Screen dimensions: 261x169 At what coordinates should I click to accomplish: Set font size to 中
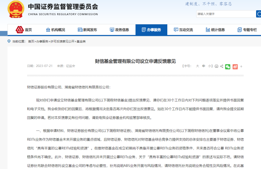203,66
